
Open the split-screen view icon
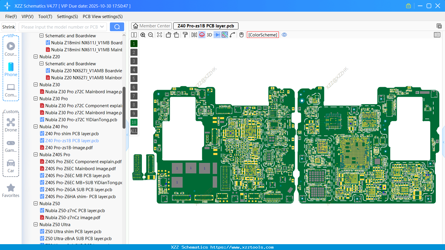coord(134,35)
